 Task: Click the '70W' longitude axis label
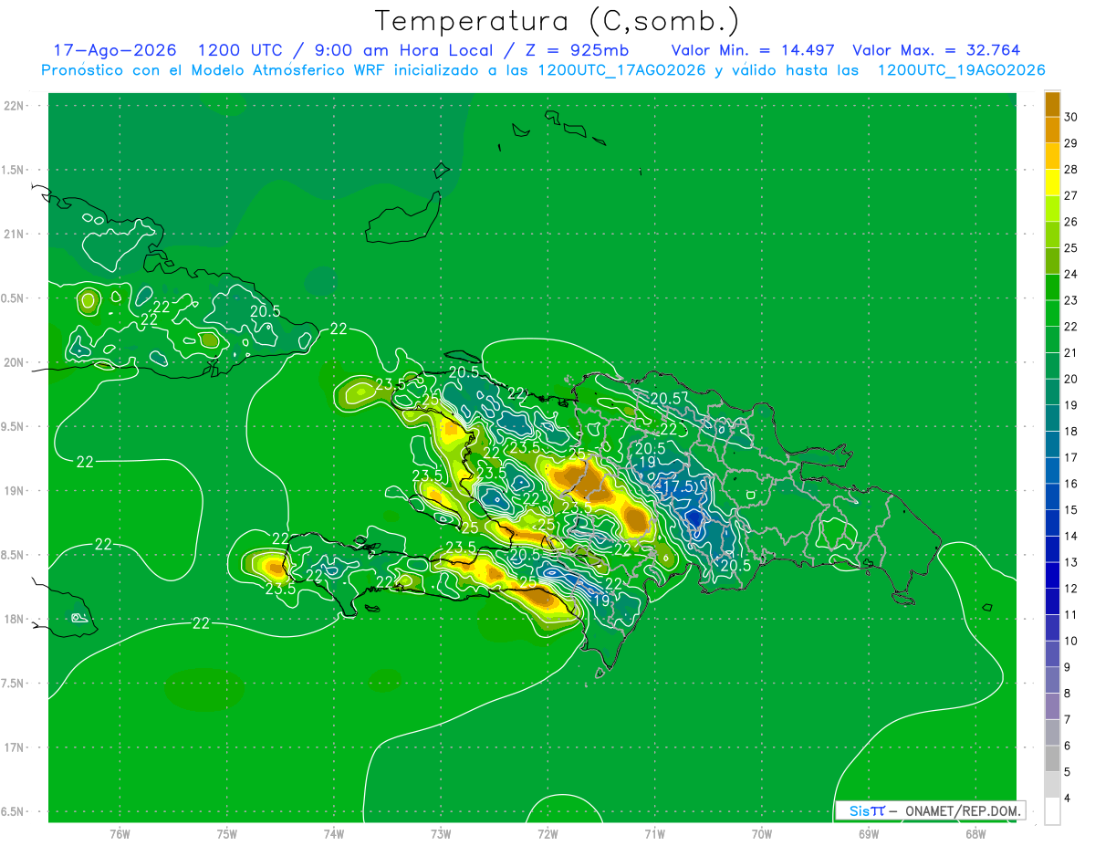[762, 833]
